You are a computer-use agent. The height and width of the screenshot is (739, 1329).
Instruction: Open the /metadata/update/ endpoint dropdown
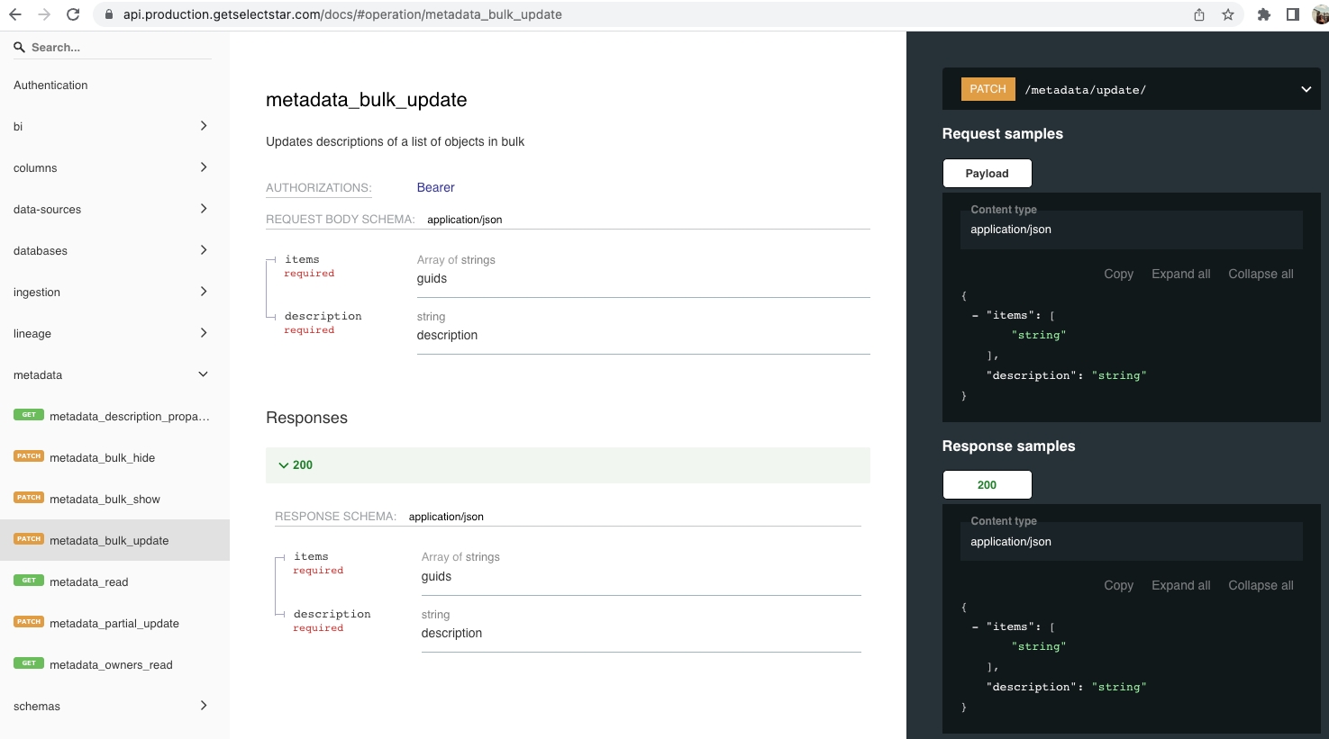coord(1306,89)
